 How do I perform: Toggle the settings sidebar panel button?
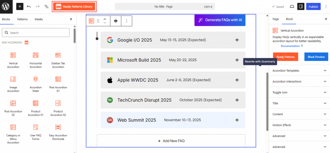(x=300, y=6)
